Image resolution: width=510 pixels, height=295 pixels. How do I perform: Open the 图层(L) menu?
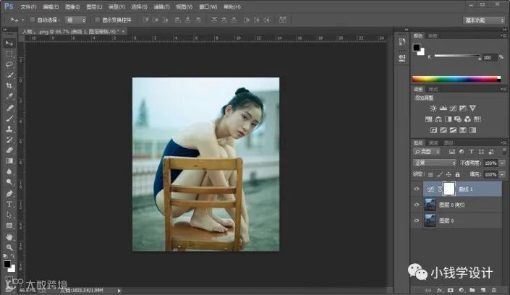click(x=94, y=7)
